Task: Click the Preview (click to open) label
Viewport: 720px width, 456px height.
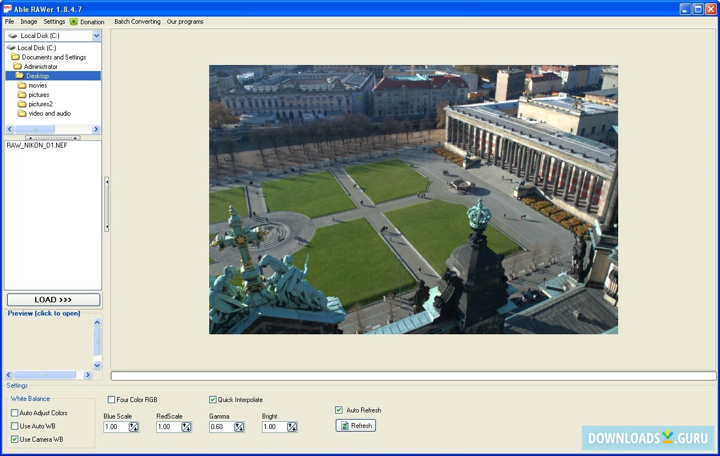Action: coord(44,313)
